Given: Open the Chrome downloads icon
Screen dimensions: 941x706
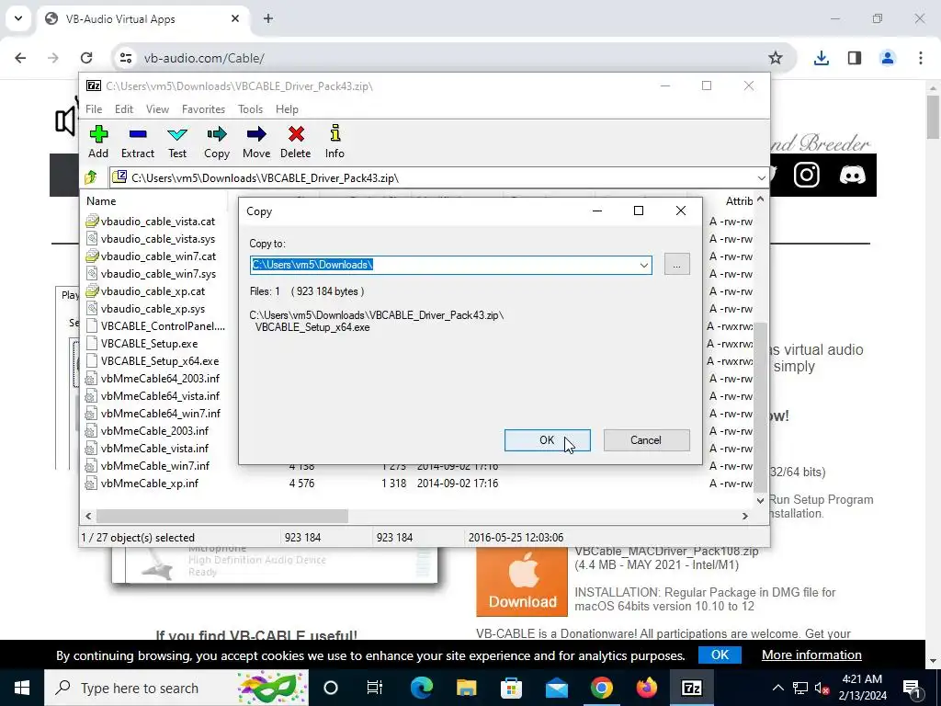Looking at the screenshot, I should [821, 58].
